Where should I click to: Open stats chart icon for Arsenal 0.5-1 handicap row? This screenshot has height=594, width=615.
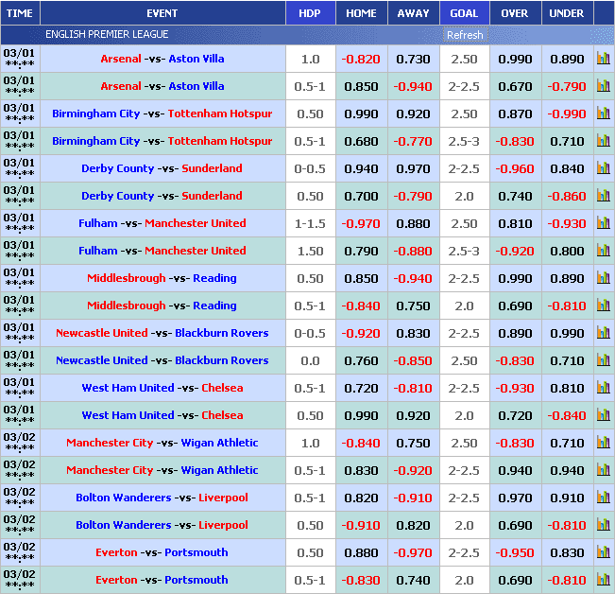tap(604, 86)
